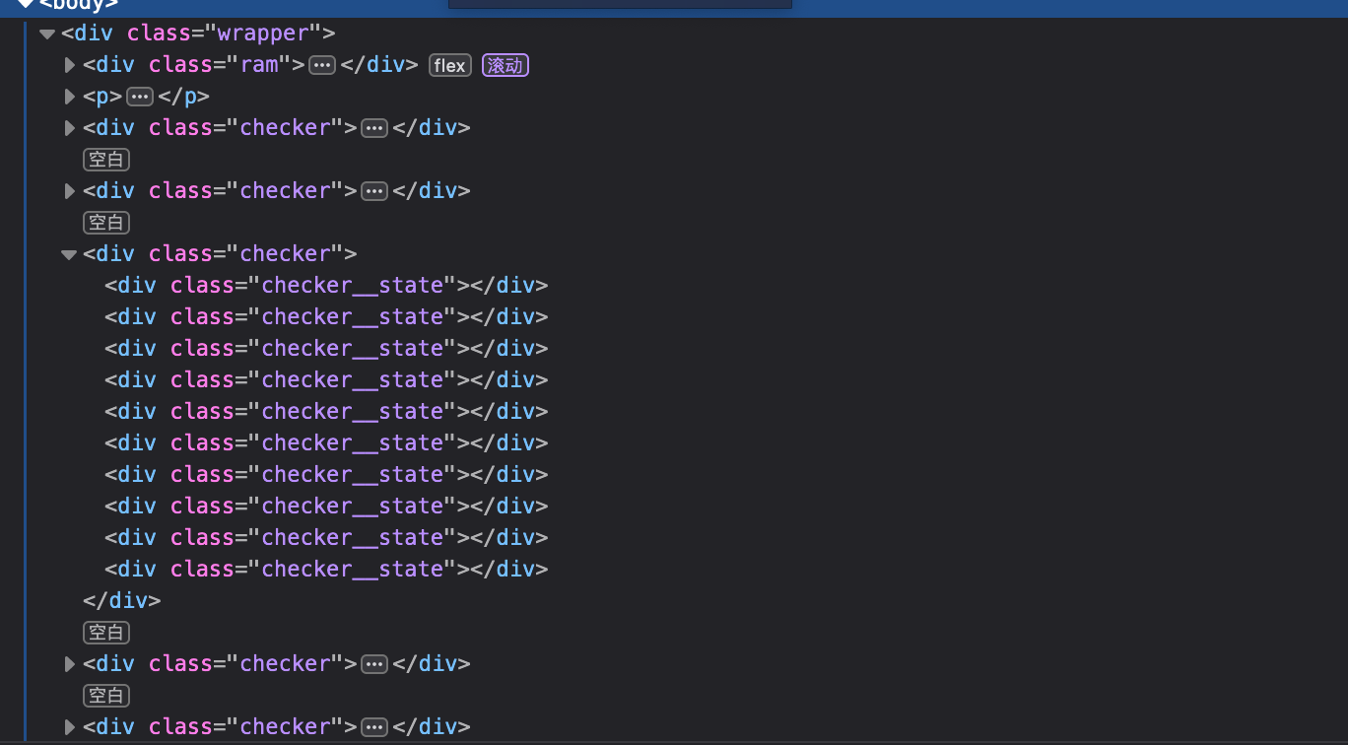Viewport: 1348px width, 745px height.
Task: Click the ellipsis button inside the <p> tag
Action: tap(140, 97)
